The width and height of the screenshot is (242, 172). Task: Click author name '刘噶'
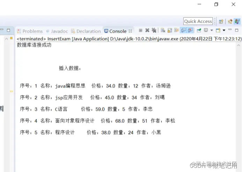(160, 97)
